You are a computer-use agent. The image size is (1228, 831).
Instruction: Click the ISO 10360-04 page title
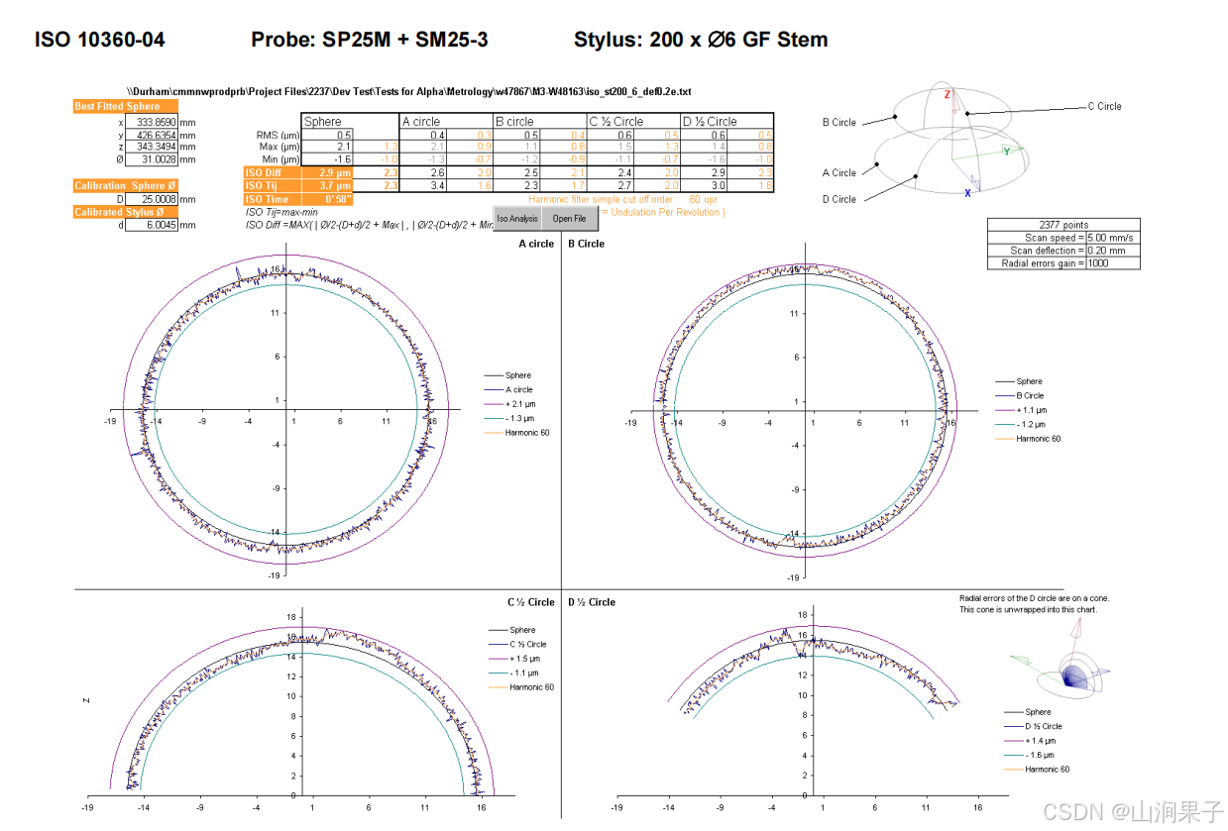pyautogui.click(x=100, y=40)
